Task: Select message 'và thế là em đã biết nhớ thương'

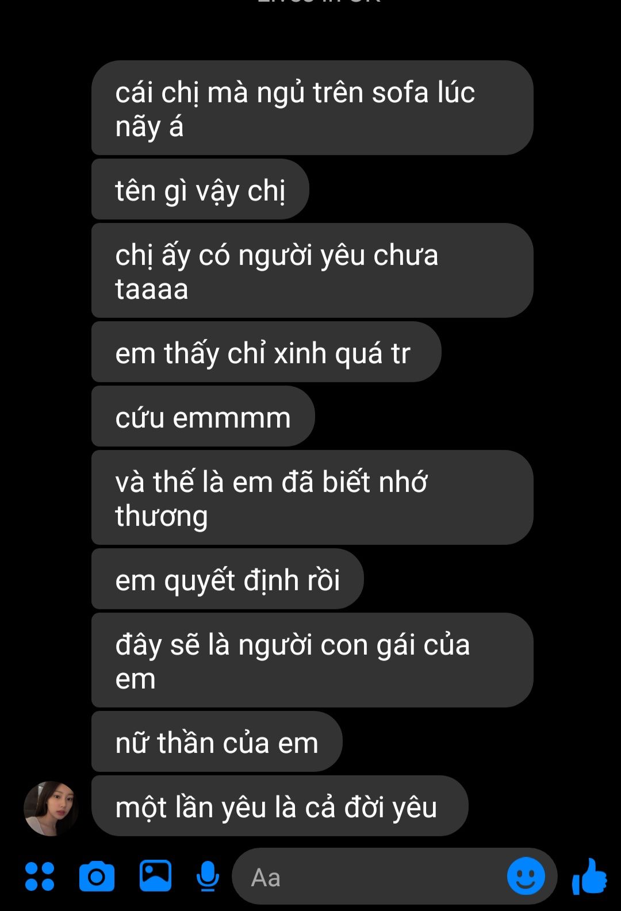Action: coord(312,498)
